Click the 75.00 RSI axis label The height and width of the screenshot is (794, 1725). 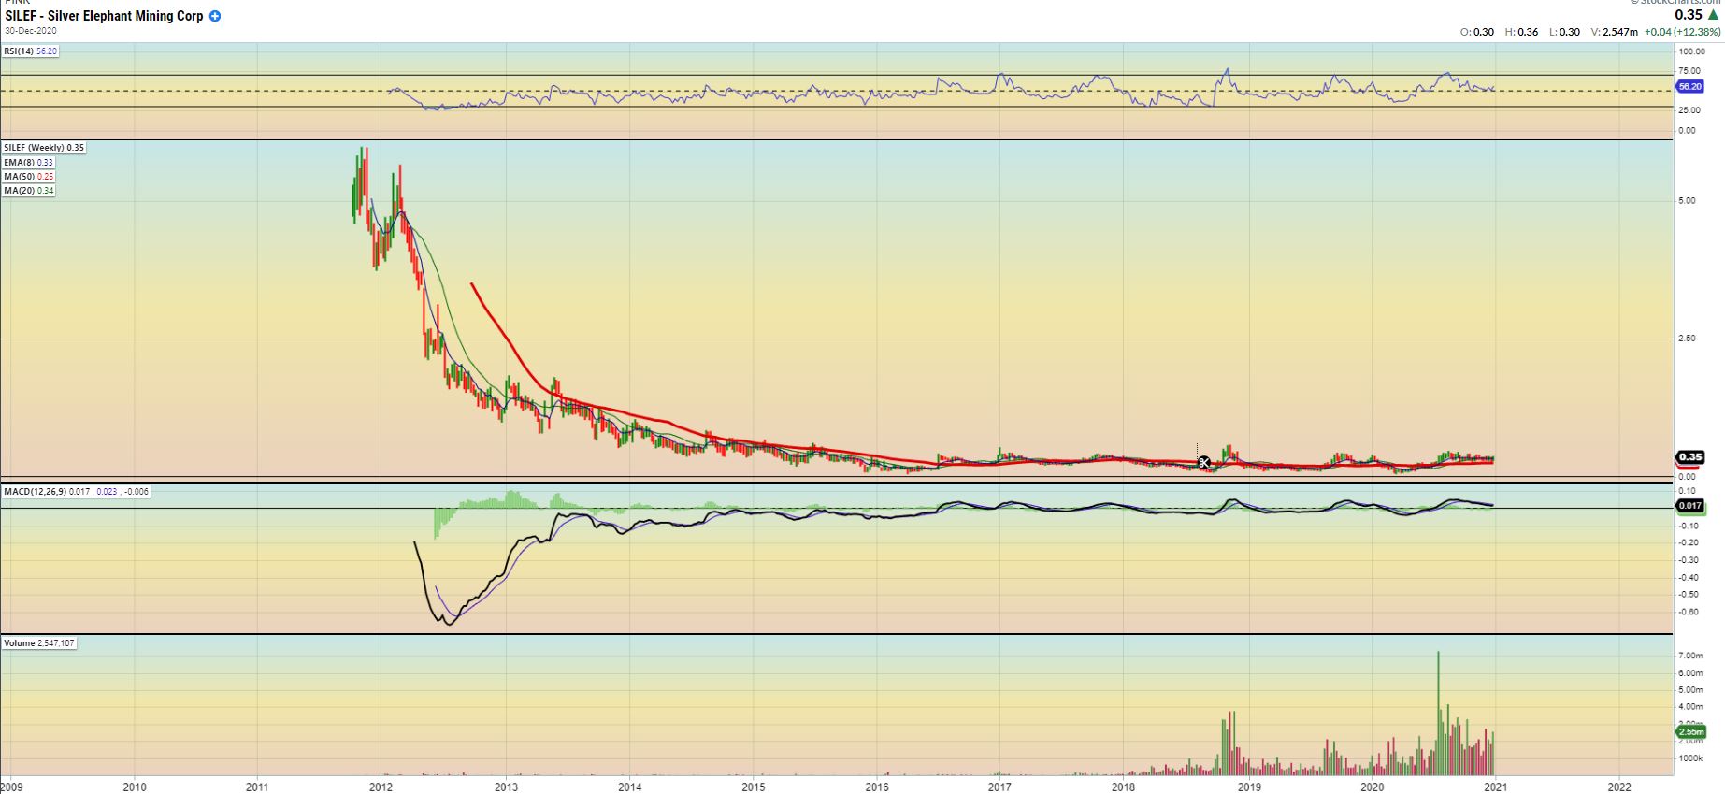[1689, 71]
